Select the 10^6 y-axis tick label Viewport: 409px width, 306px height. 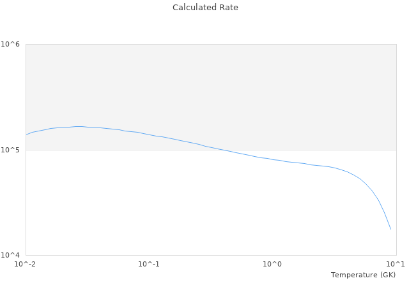(13, 44)
